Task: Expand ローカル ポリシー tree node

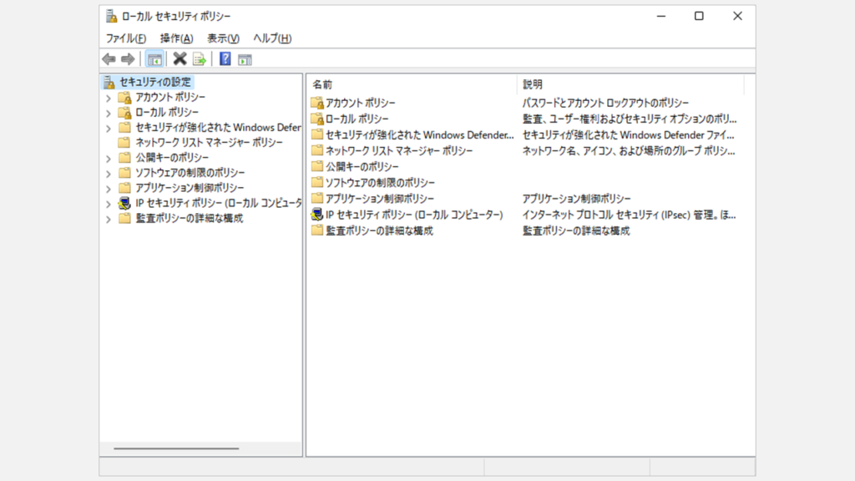Action: [x=108, y=113]
